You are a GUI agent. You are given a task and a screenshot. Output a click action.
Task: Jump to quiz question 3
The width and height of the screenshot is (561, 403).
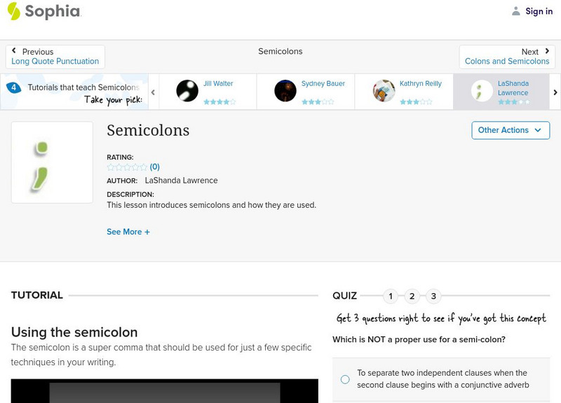(434, 296)
